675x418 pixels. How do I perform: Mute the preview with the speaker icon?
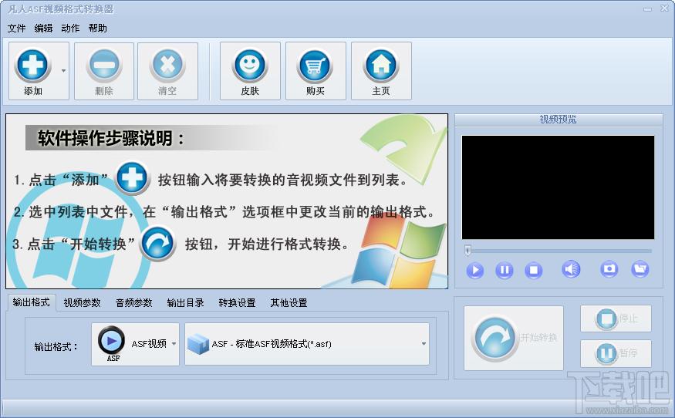(571, 269)
